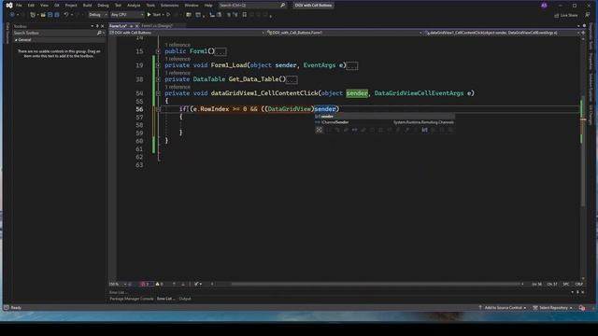598x336 pixels.
Task: Click the CRLF line ending indicator
Action: pos(579,284)
